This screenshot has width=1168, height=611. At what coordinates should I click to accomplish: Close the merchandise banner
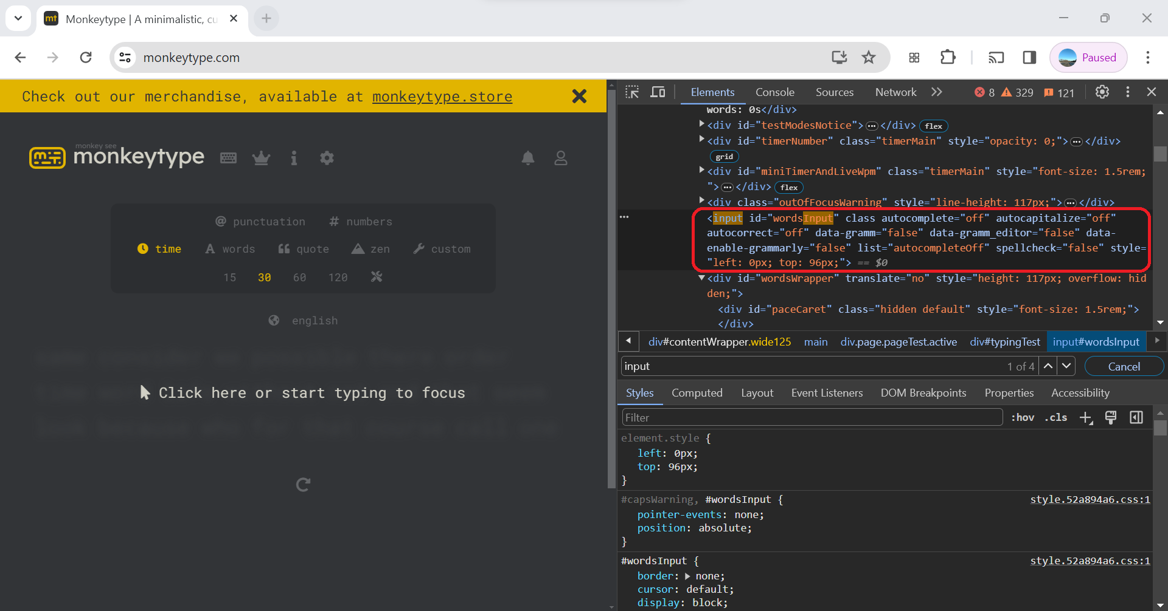pos(579,96)
